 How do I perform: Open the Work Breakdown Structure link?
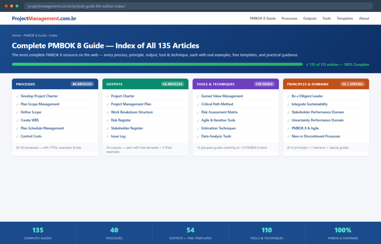pos(132,112)
